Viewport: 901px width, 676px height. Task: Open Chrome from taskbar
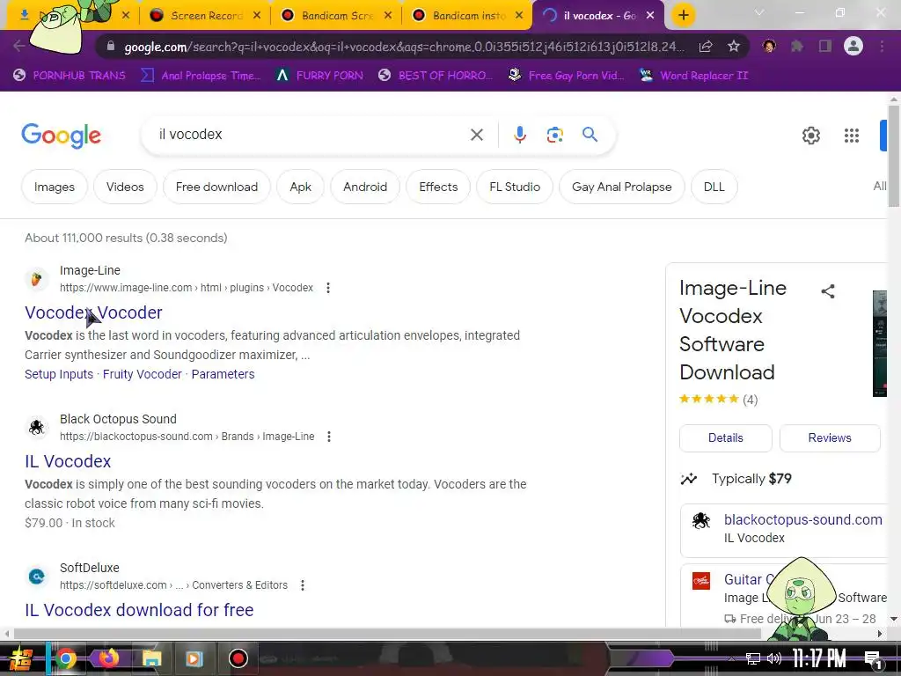65,658
